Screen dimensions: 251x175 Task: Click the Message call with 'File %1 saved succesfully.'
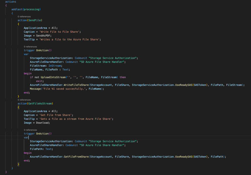click(36, 88)
